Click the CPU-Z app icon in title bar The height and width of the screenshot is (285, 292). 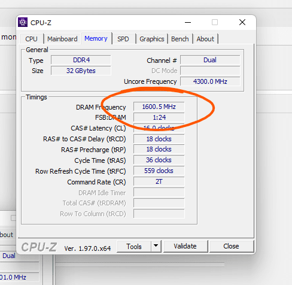pos(23,22)
